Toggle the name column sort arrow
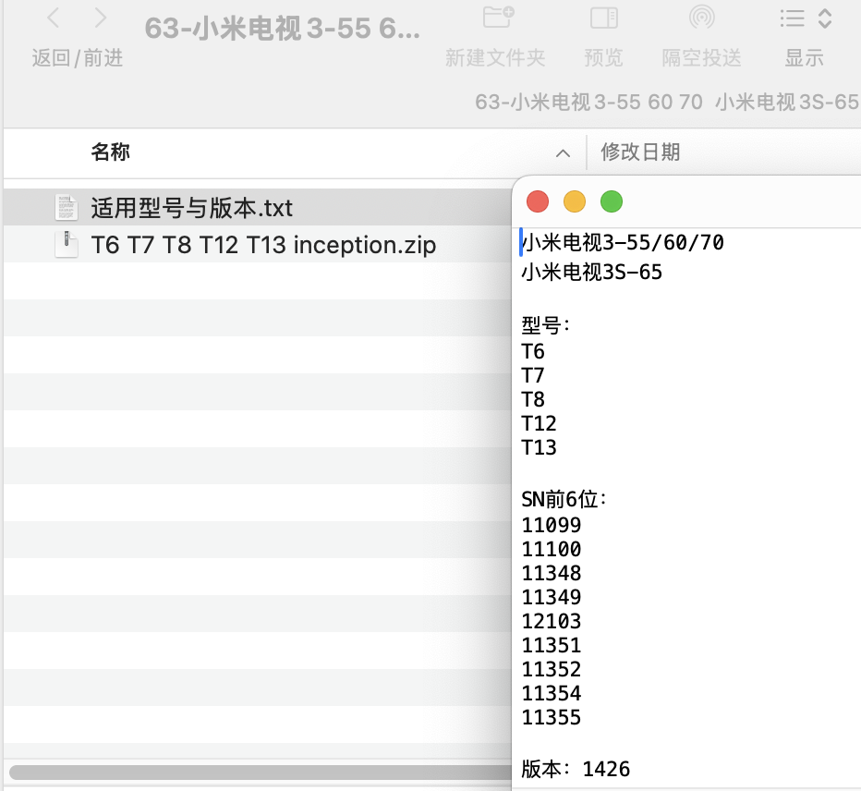The width and height of the screenshot is (861, 791). [563, 153]
